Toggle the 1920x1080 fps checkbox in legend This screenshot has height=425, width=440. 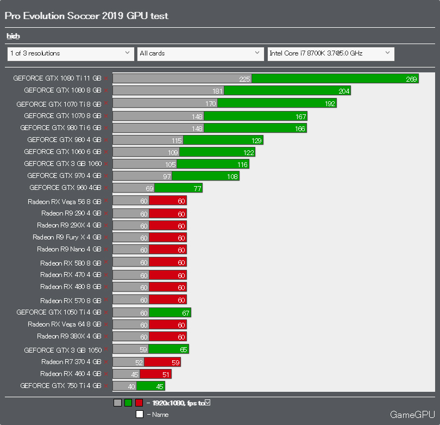point(208,403)
